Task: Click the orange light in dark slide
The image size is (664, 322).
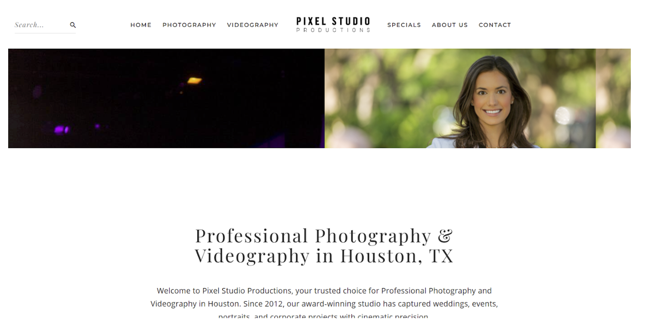Action: click(x=195, y=80)
